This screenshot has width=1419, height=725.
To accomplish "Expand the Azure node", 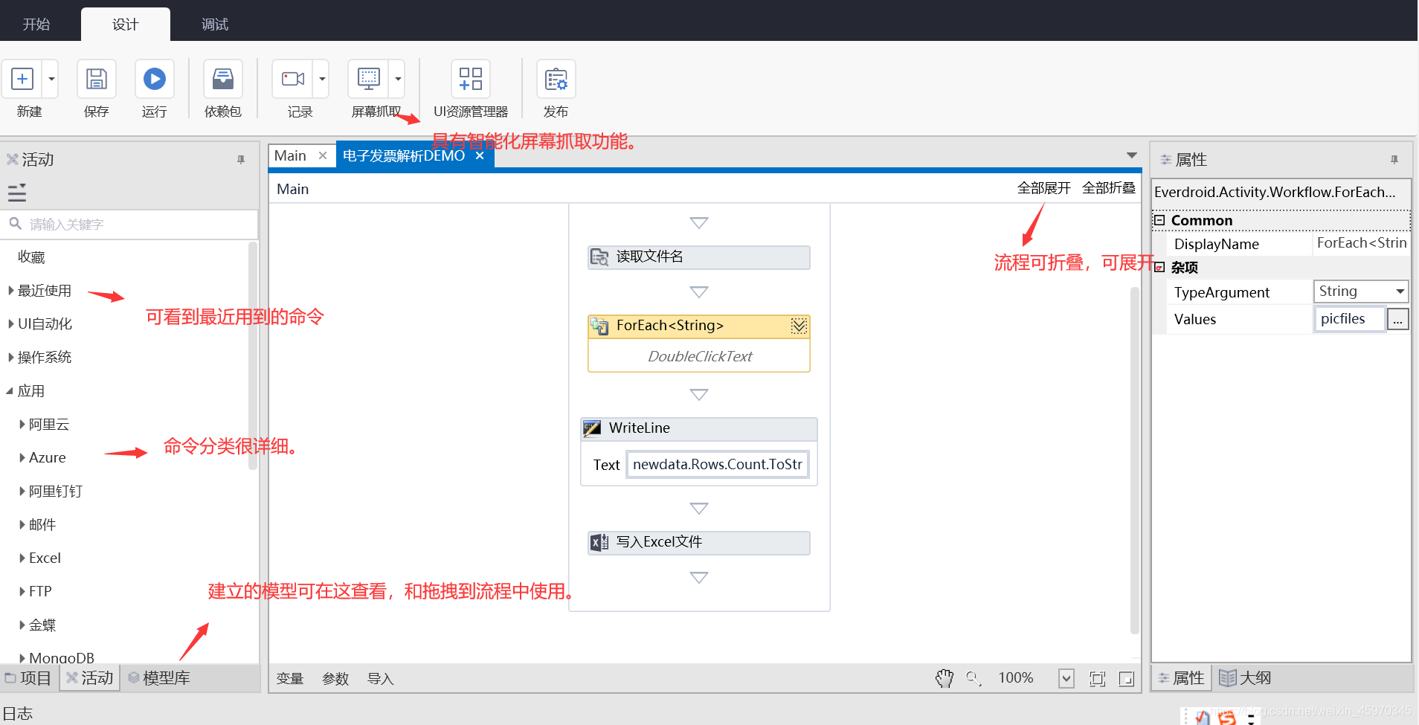I will tap(22, 457).
